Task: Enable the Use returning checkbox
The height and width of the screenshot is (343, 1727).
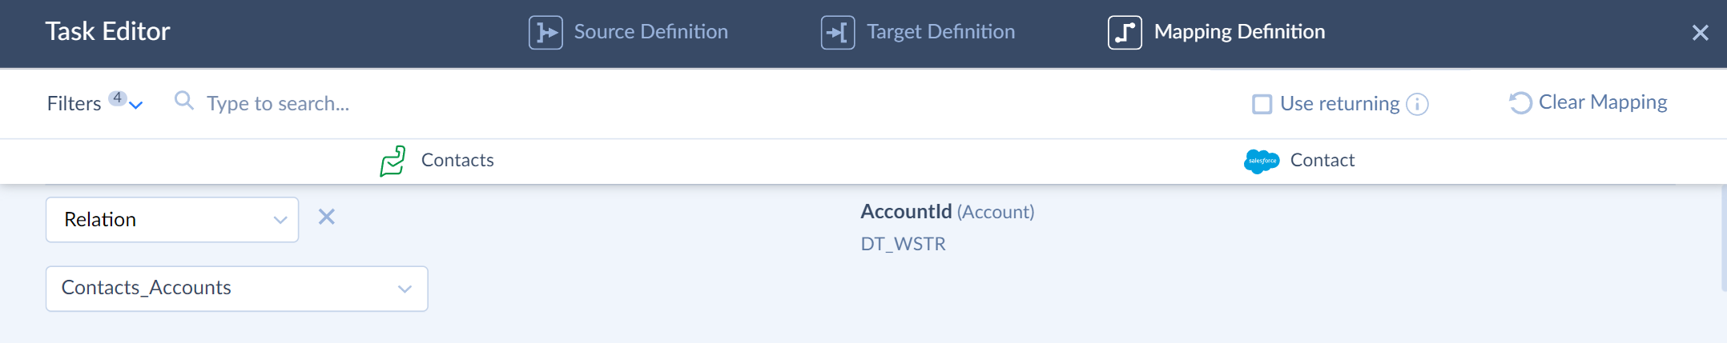Action: point(1262,104)
